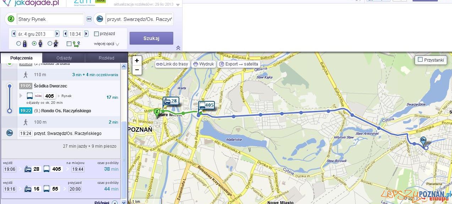Expand bus 405 line stop details
Screen dimensions: 452x204
pos(21,96)
